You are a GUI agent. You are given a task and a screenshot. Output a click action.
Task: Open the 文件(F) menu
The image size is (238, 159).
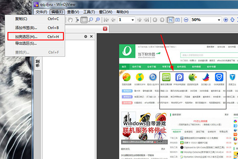click(x=41, y=12)
